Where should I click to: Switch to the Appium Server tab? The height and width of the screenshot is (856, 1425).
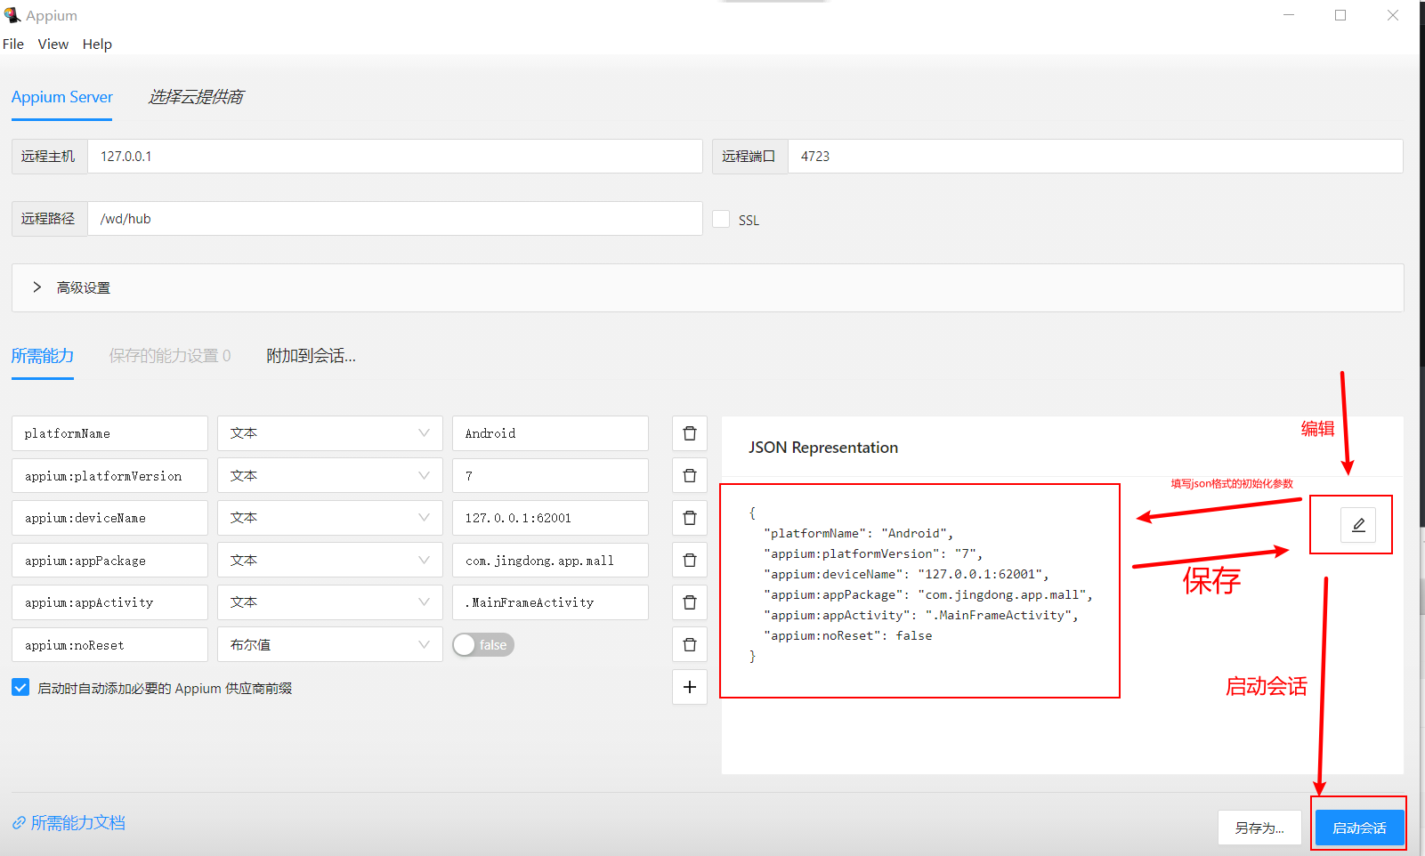point(62,97)
